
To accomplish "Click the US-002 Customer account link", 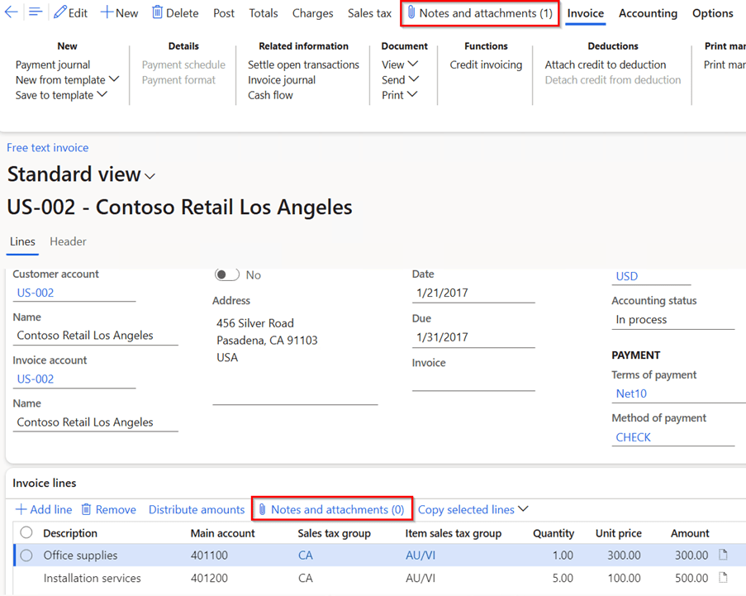I will [36, 293].
